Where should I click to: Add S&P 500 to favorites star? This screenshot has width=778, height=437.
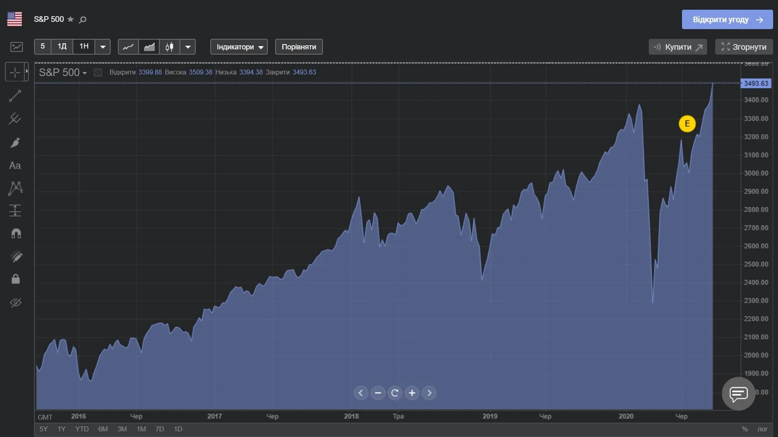(71, 19)
